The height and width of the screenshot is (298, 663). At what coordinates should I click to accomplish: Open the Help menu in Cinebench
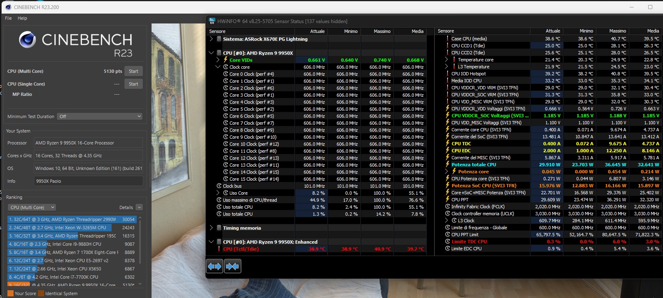[22, 18]
